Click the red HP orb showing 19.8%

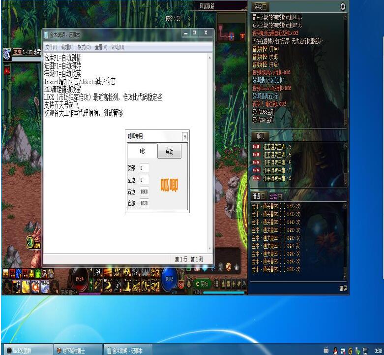point(80,278)
